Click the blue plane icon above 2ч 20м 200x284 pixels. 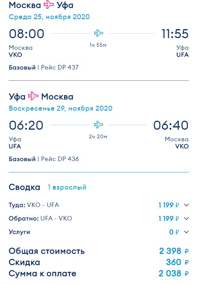click(x=99, y=125)
